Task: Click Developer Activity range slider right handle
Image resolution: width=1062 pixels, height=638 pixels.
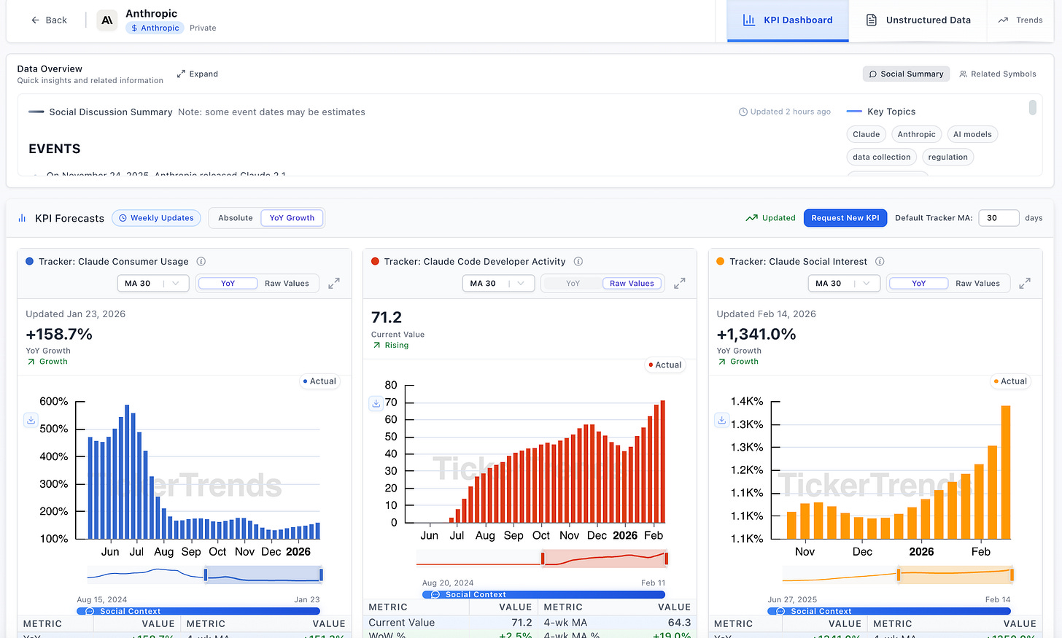Action: pyautogui.click(x=666, y=559)
